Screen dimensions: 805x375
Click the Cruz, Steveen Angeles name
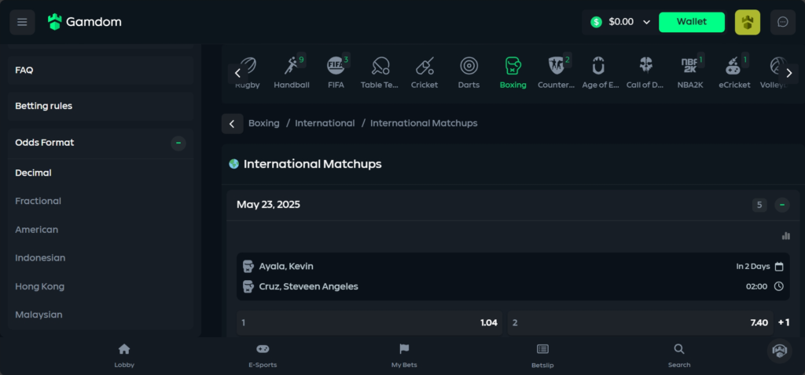[x=308, y=286]
